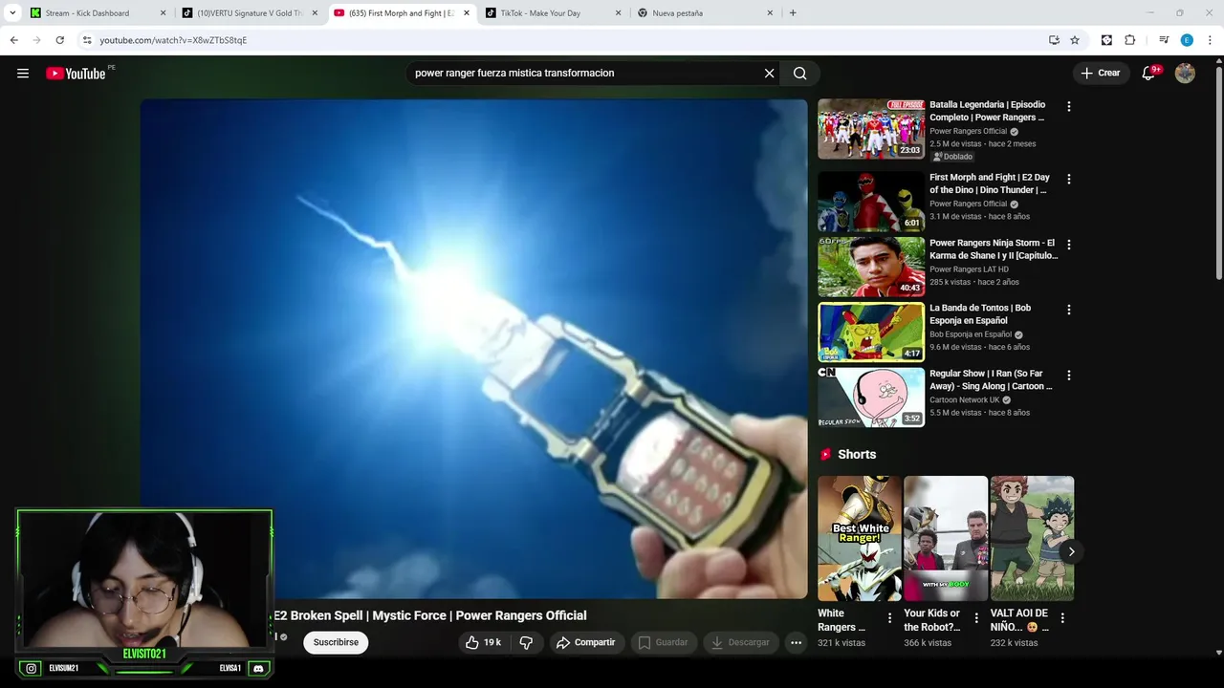Open Dino Thunder First Morph thumbnail
This screenshot has width=1224, height=688.
[871, 202]
